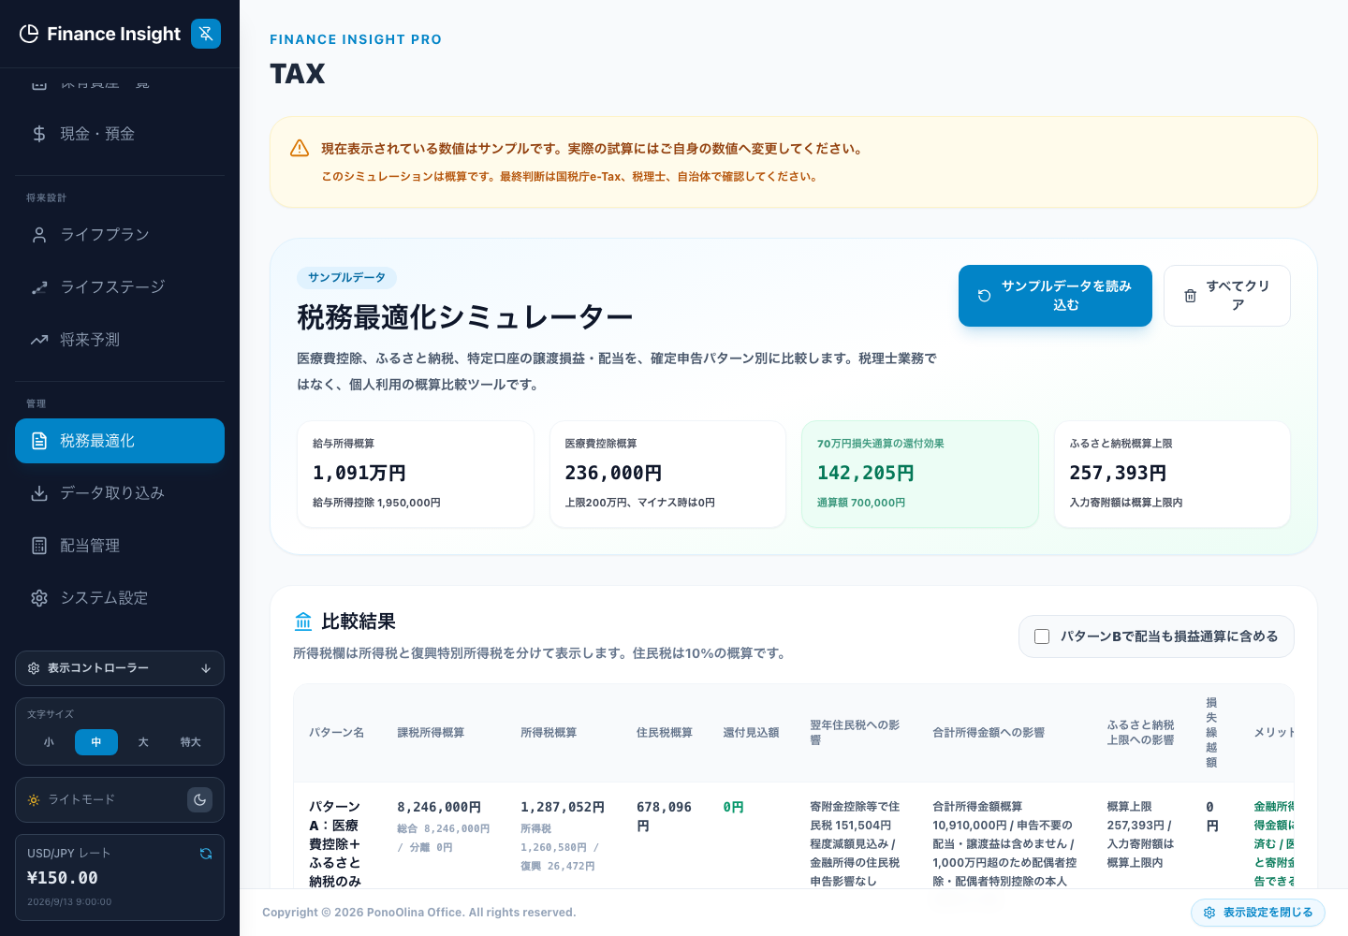Click the moon icon for dark mode
The width and height of the screenshot is (1348, 936).
(199, 800)
